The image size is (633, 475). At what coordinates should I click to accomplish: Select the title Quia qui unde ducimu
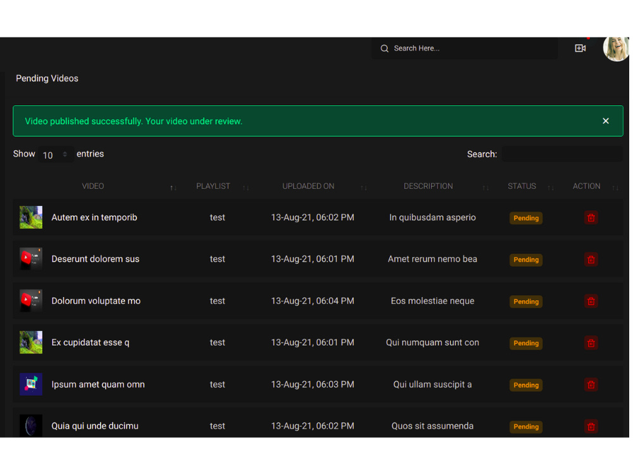95,426
